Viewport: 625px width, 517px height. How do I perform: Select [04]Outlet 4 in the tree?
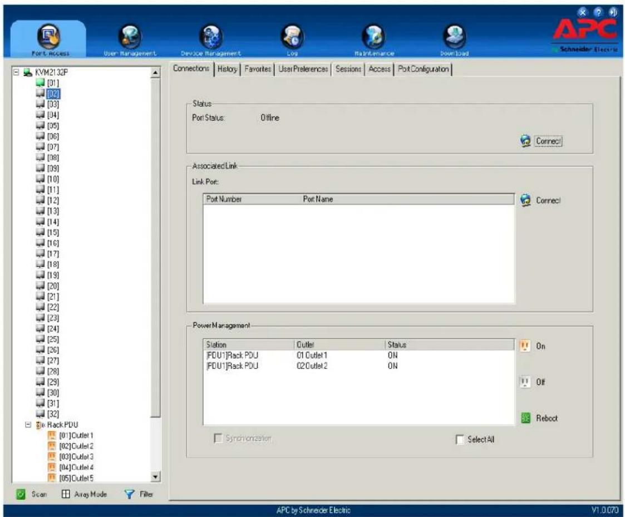pos(76,467)
